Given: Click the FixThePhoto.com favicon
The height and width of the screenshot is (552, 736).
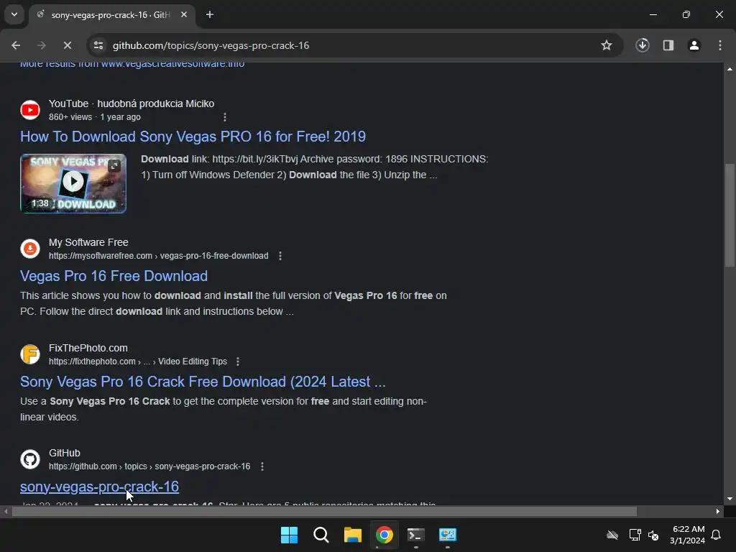Looking at the screenshot, I should (30, 354).
